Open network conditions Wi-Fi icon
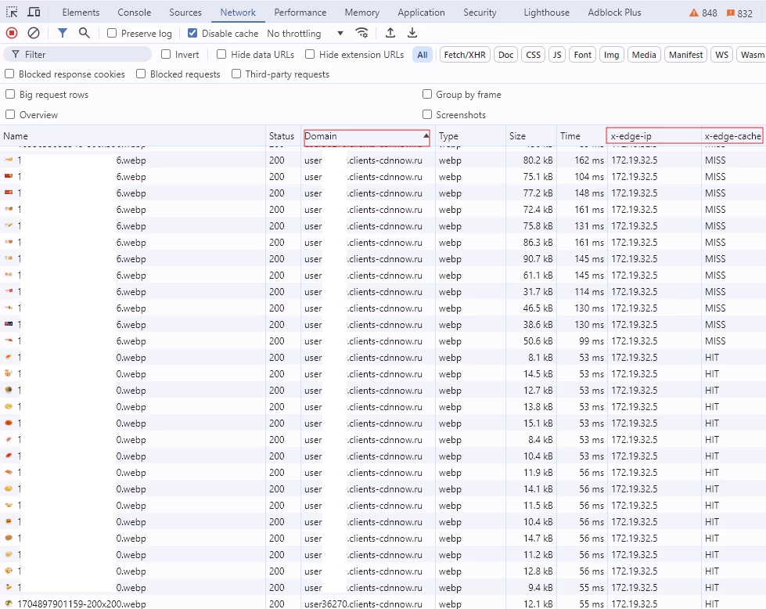766x609 pixels. (361, 33)
